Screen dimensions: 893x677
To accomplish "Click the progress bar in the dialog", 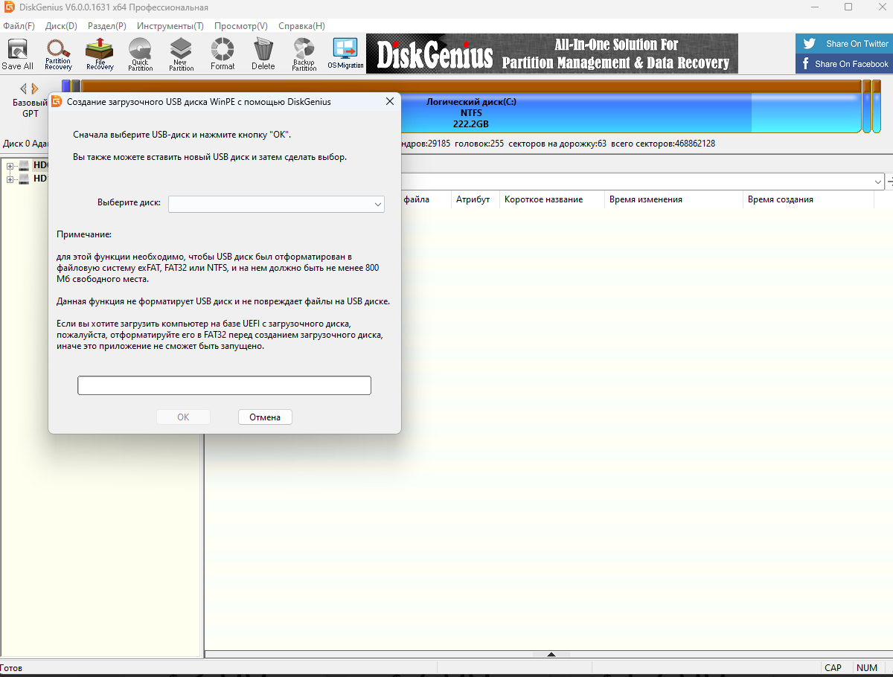I will [224, 385].
